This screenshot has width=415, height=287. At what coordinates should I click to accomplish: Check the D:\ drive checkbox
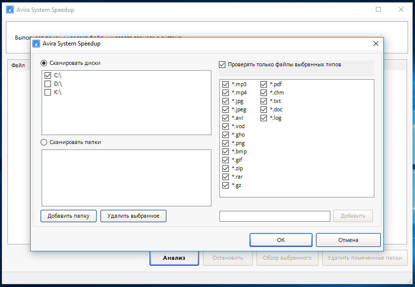(x=48, y=84)
